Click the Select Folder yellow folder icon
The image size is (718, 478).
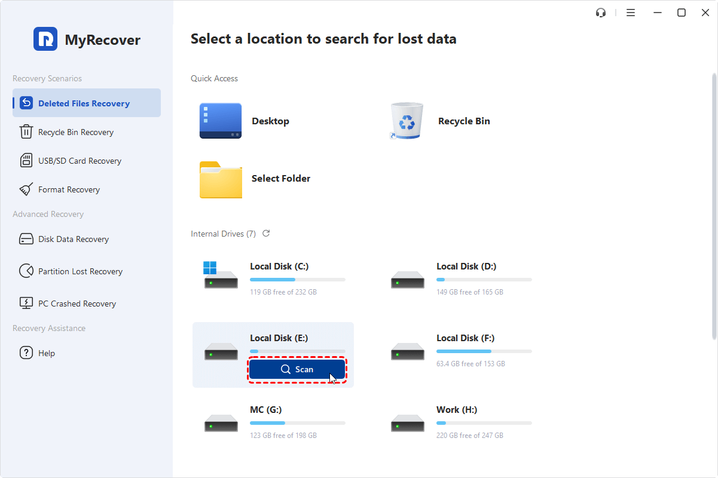(x=221, y=179)
